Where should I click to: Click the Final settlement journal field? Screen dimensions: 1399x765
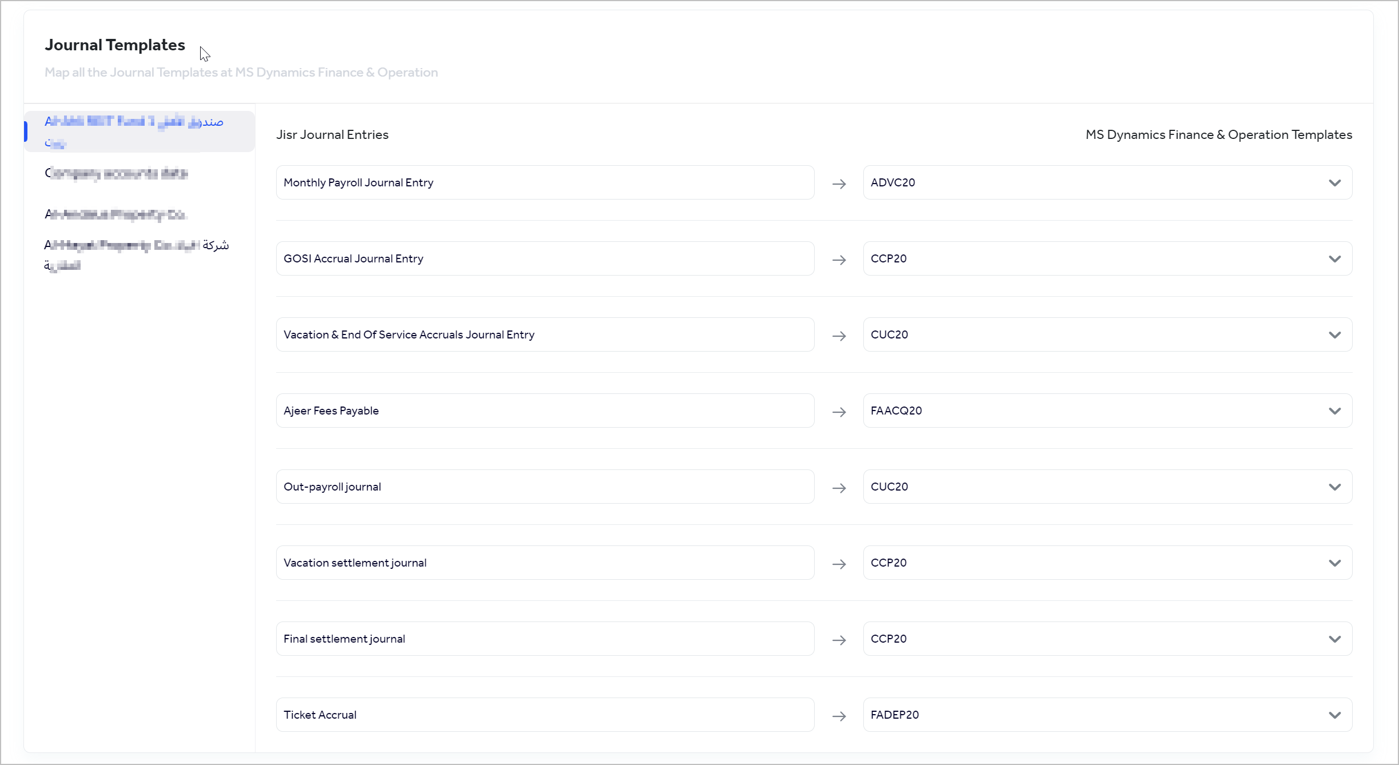click(x=544, y=639)
